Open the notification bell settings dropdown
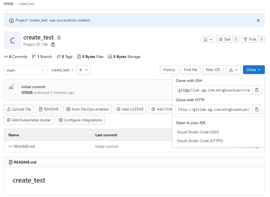 207,39
